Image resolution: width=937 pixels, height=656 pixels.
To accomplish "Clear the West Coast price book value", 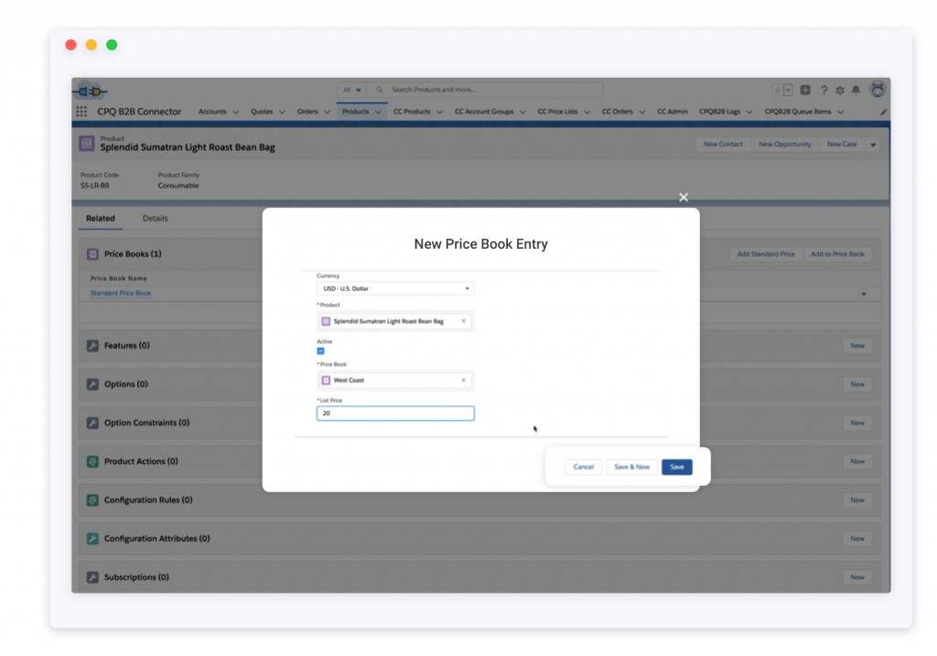I will tap(463, 380).
